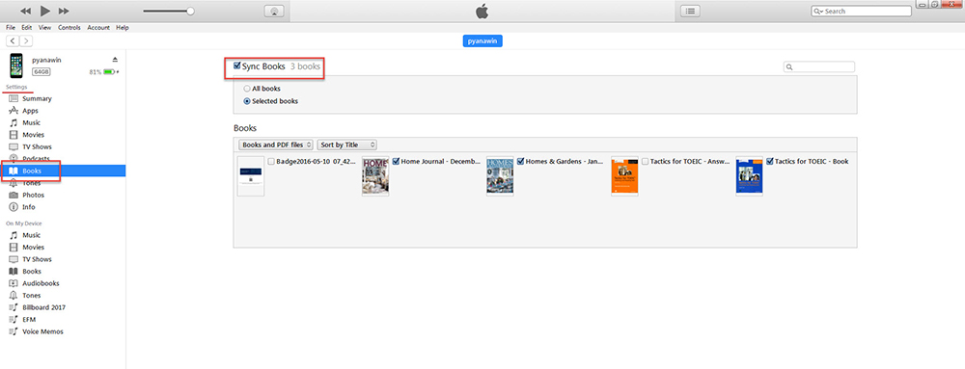Click the Home Journal cover thumbnail
This screenshot has height=369, width=965.
[375, 176]
